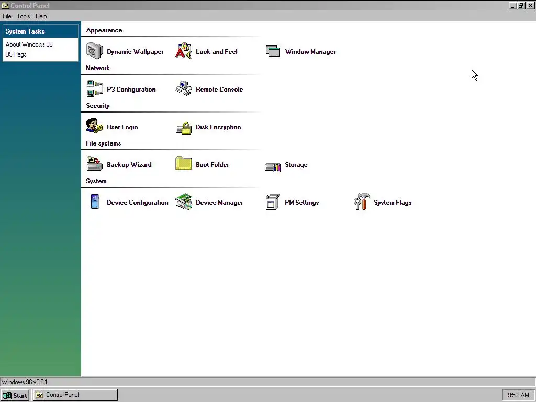Click the Device Manager label

click(219, 203)
